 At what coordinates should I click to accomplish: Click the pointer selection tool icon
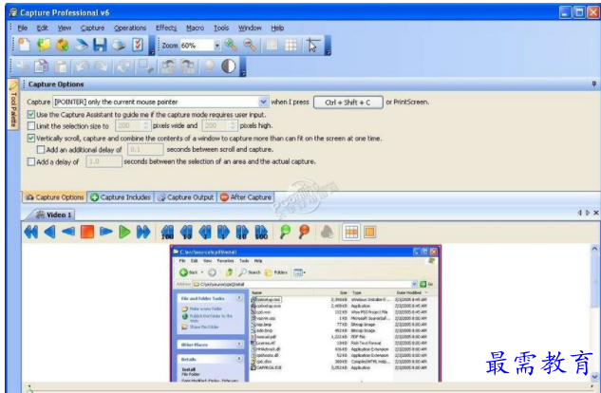(x=312, y=46)
